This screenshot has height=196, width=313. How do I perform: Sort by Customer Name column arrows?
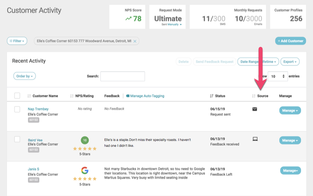coord(29,96)
